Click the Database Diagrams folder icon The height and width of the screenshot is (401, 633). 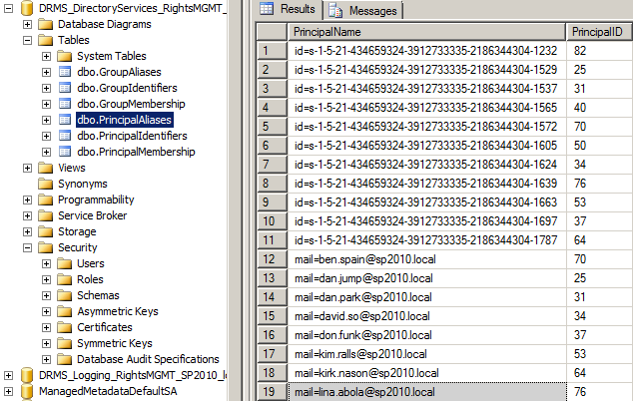[x=46, y=24]
